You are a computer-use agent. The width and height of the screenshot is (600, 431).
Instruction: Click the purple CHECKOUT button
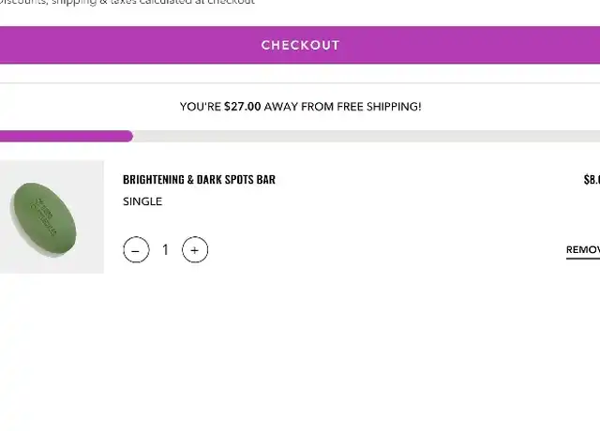(300, 45)
